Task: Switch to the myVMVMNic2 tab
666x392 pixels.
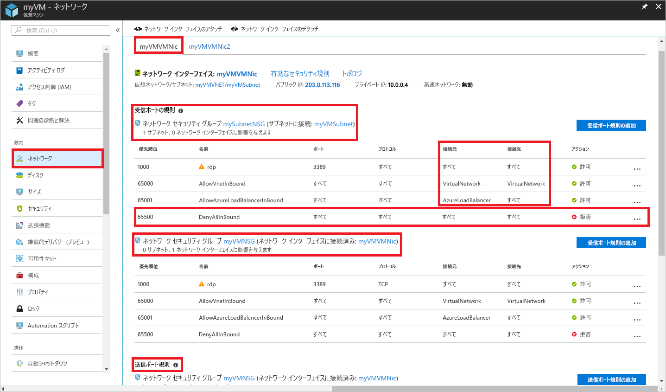Action: coord(209,46)
